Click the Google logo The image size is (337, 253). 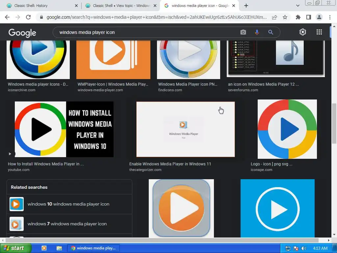click(x=22, y=33)
